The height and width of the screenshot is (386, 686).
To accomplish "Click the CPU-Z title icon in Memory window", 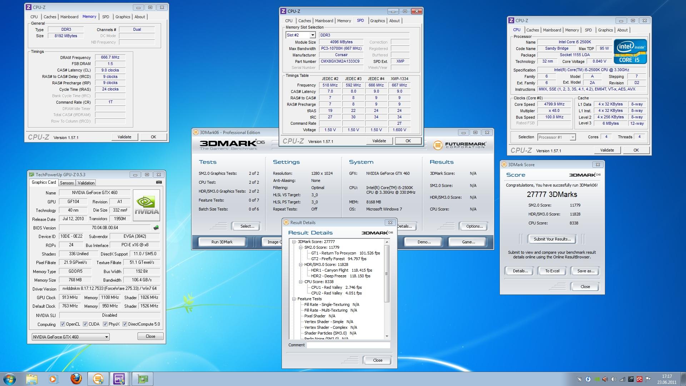I will tap(29, 7).
